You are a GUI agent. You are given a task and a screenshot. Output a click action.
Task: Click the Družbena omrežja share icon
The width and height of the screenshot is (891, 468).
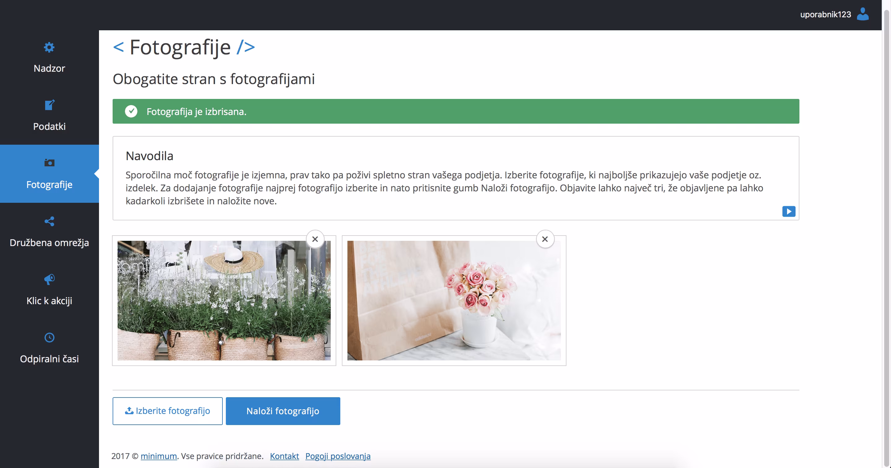(49, 221)
